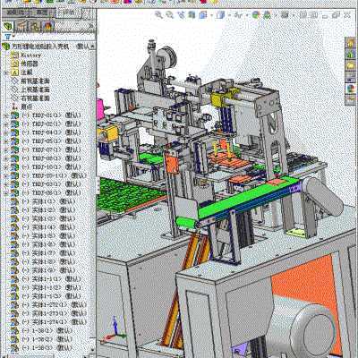Screen dimensions: 358x358
Task: Click the feature tree horizontal scrollbar
Action: [x=47, y=355]
